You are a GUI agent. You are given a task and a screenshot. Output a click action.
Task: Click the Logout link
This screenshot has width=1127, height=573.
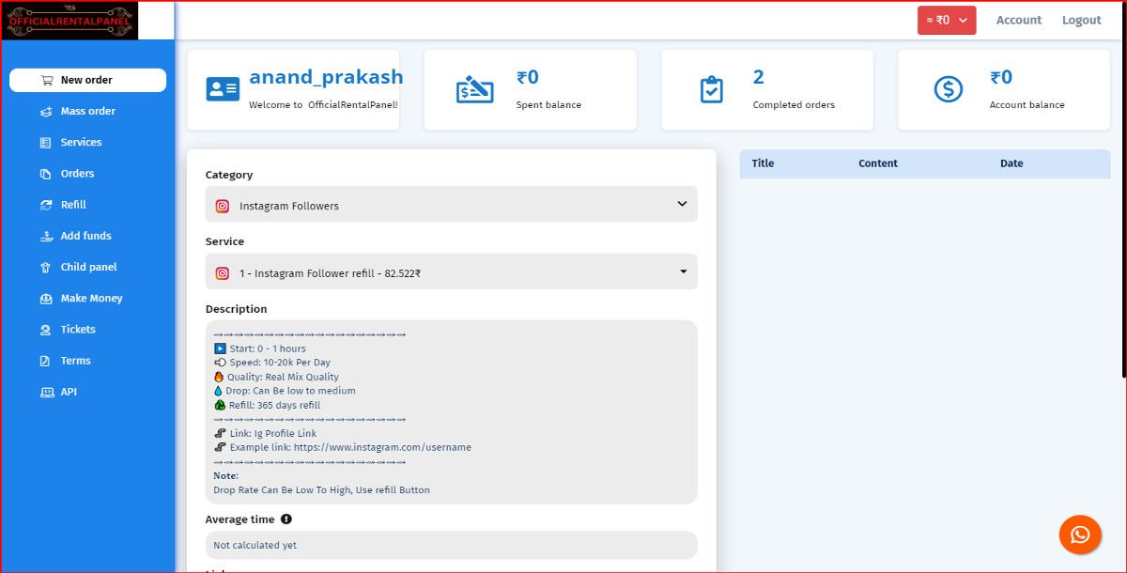[x=1081, y=20]
